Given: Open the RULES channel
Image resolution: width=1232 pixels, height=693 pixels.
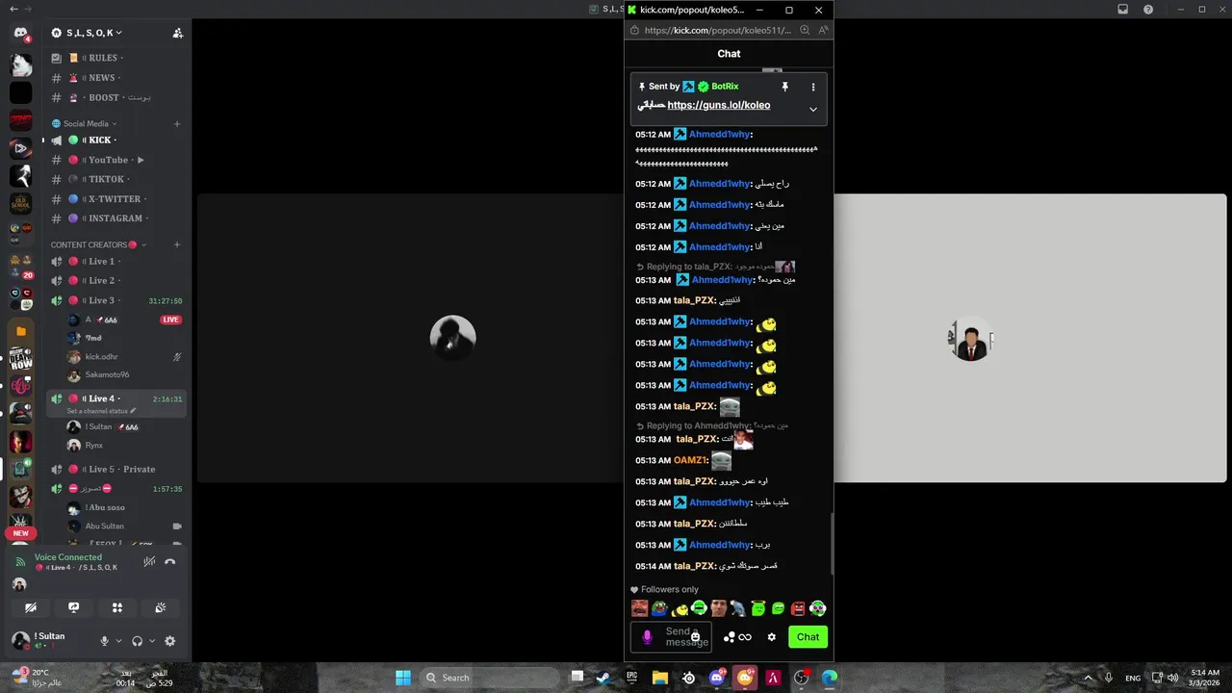Looking at the screenshot, I should 115,58.
